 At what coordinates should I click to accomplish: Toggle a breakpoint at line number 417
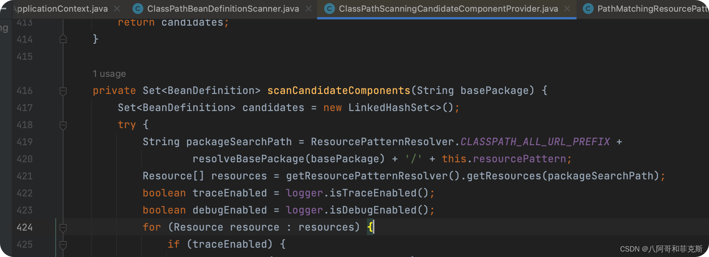pos(25,108)
